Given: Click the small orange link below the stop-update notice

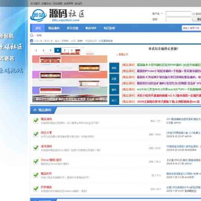Looking at the screenshot, I should coord(122,54).
